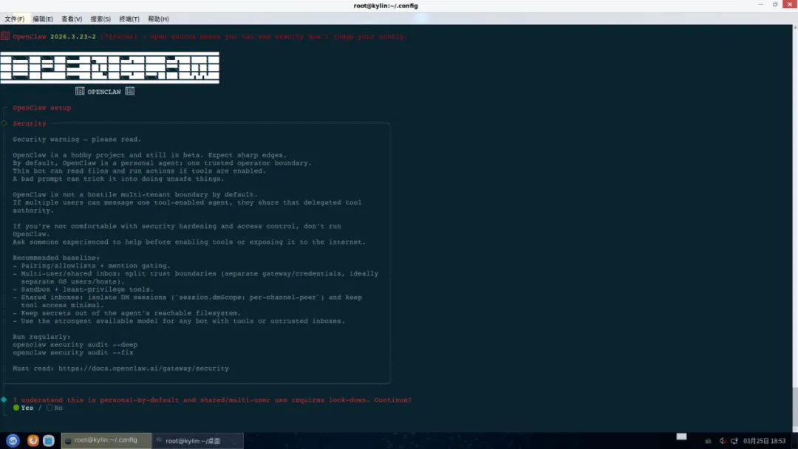Open the 帮助(H) menu
The image size is (798, 449).
click(x=158, y=18)
